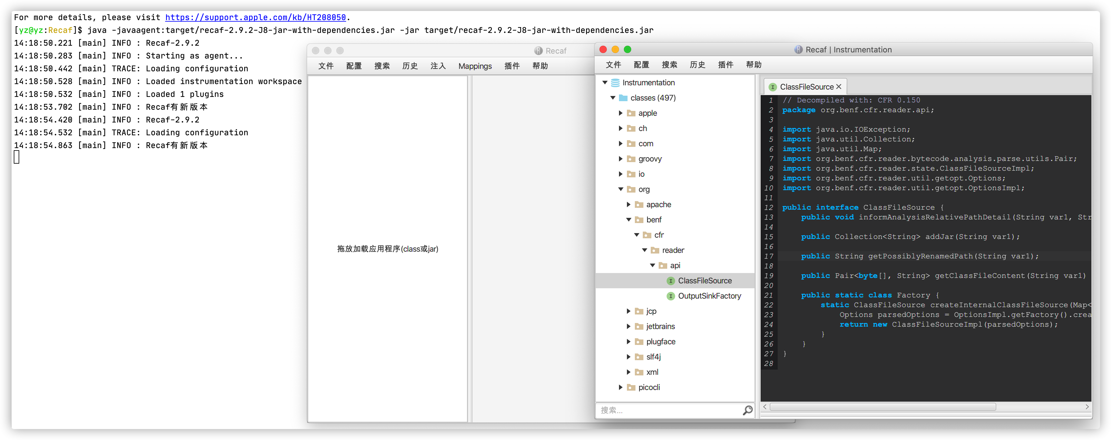This screenshot has width=1111, height=440.
Task: Click the jcp folder icon
Action: 639,311
